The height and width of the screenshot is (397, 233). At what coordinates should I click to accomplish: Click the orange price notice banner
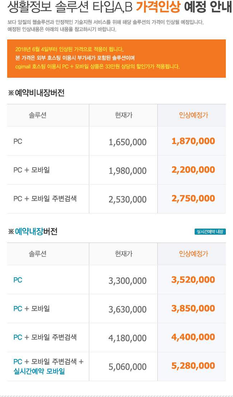[x=116, y=58]
